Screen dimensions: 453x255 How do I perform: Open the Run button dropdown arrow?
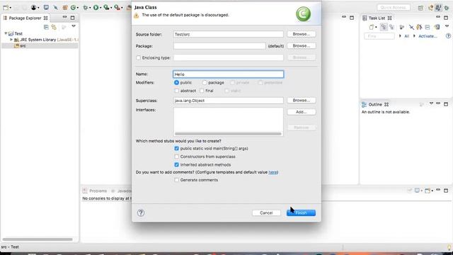tap(101, 8)
